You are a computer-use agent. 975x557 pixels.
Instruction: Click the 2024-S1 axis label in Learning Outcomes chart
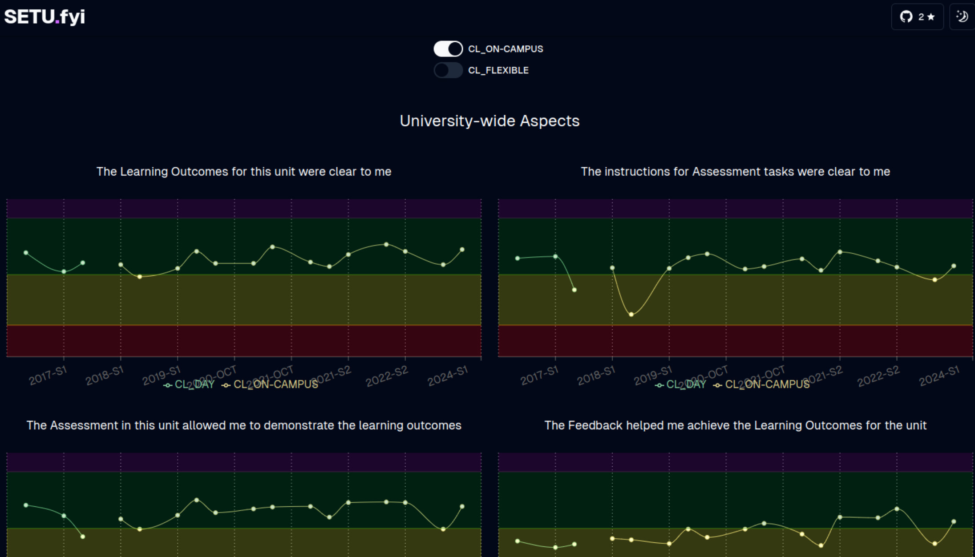[x=448, y=375]
